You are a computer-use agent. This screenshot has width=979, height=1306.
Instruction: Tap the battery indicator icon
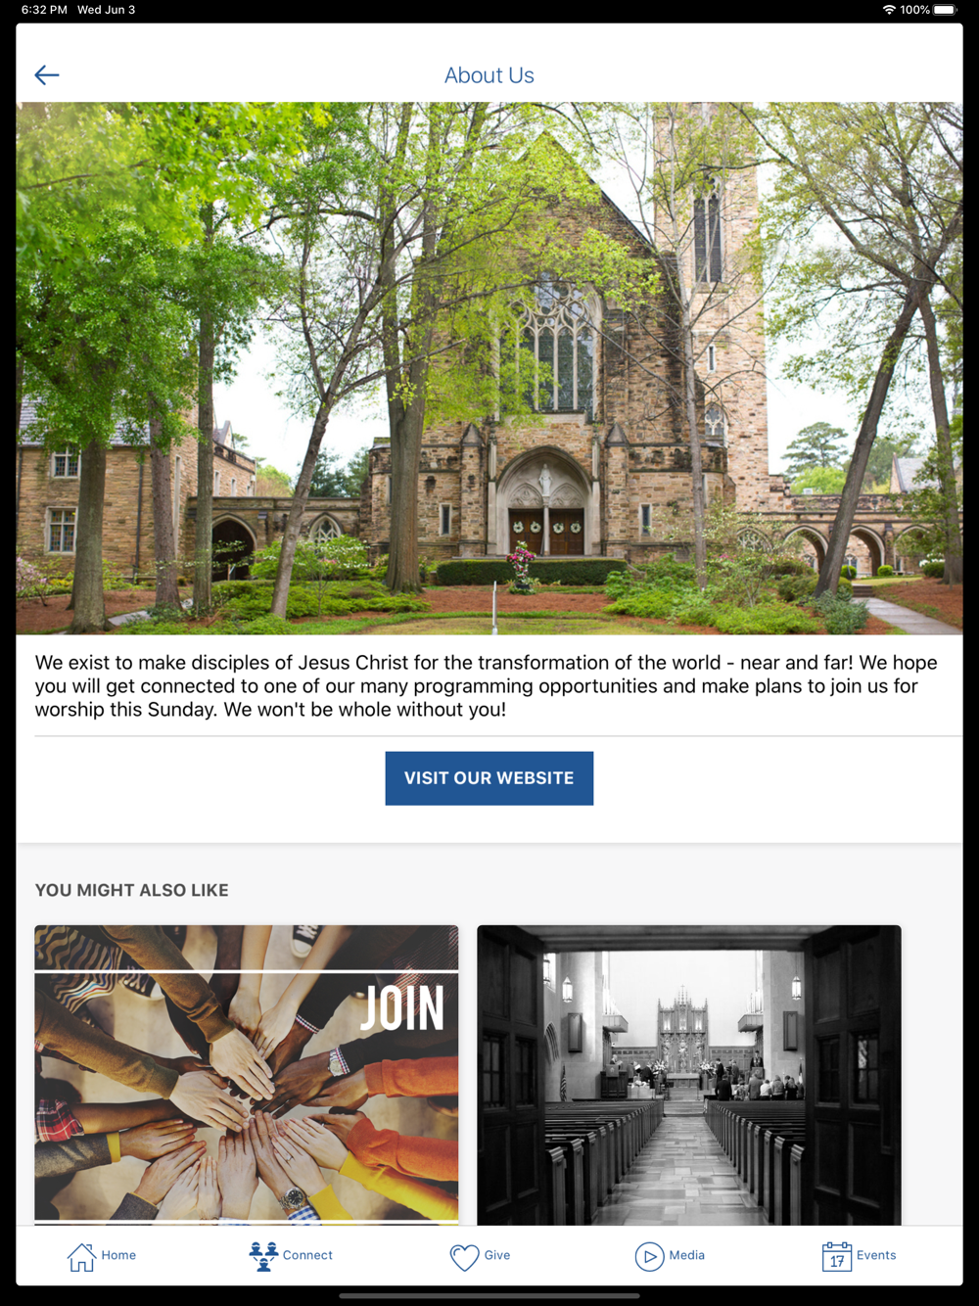(x=945, y=10)
